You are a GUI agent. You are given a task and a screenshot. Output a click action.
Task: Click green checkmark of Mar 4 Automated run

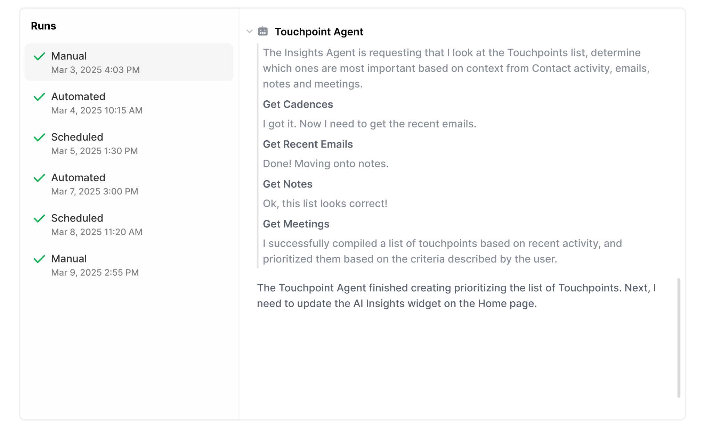[x=39, y=97]
